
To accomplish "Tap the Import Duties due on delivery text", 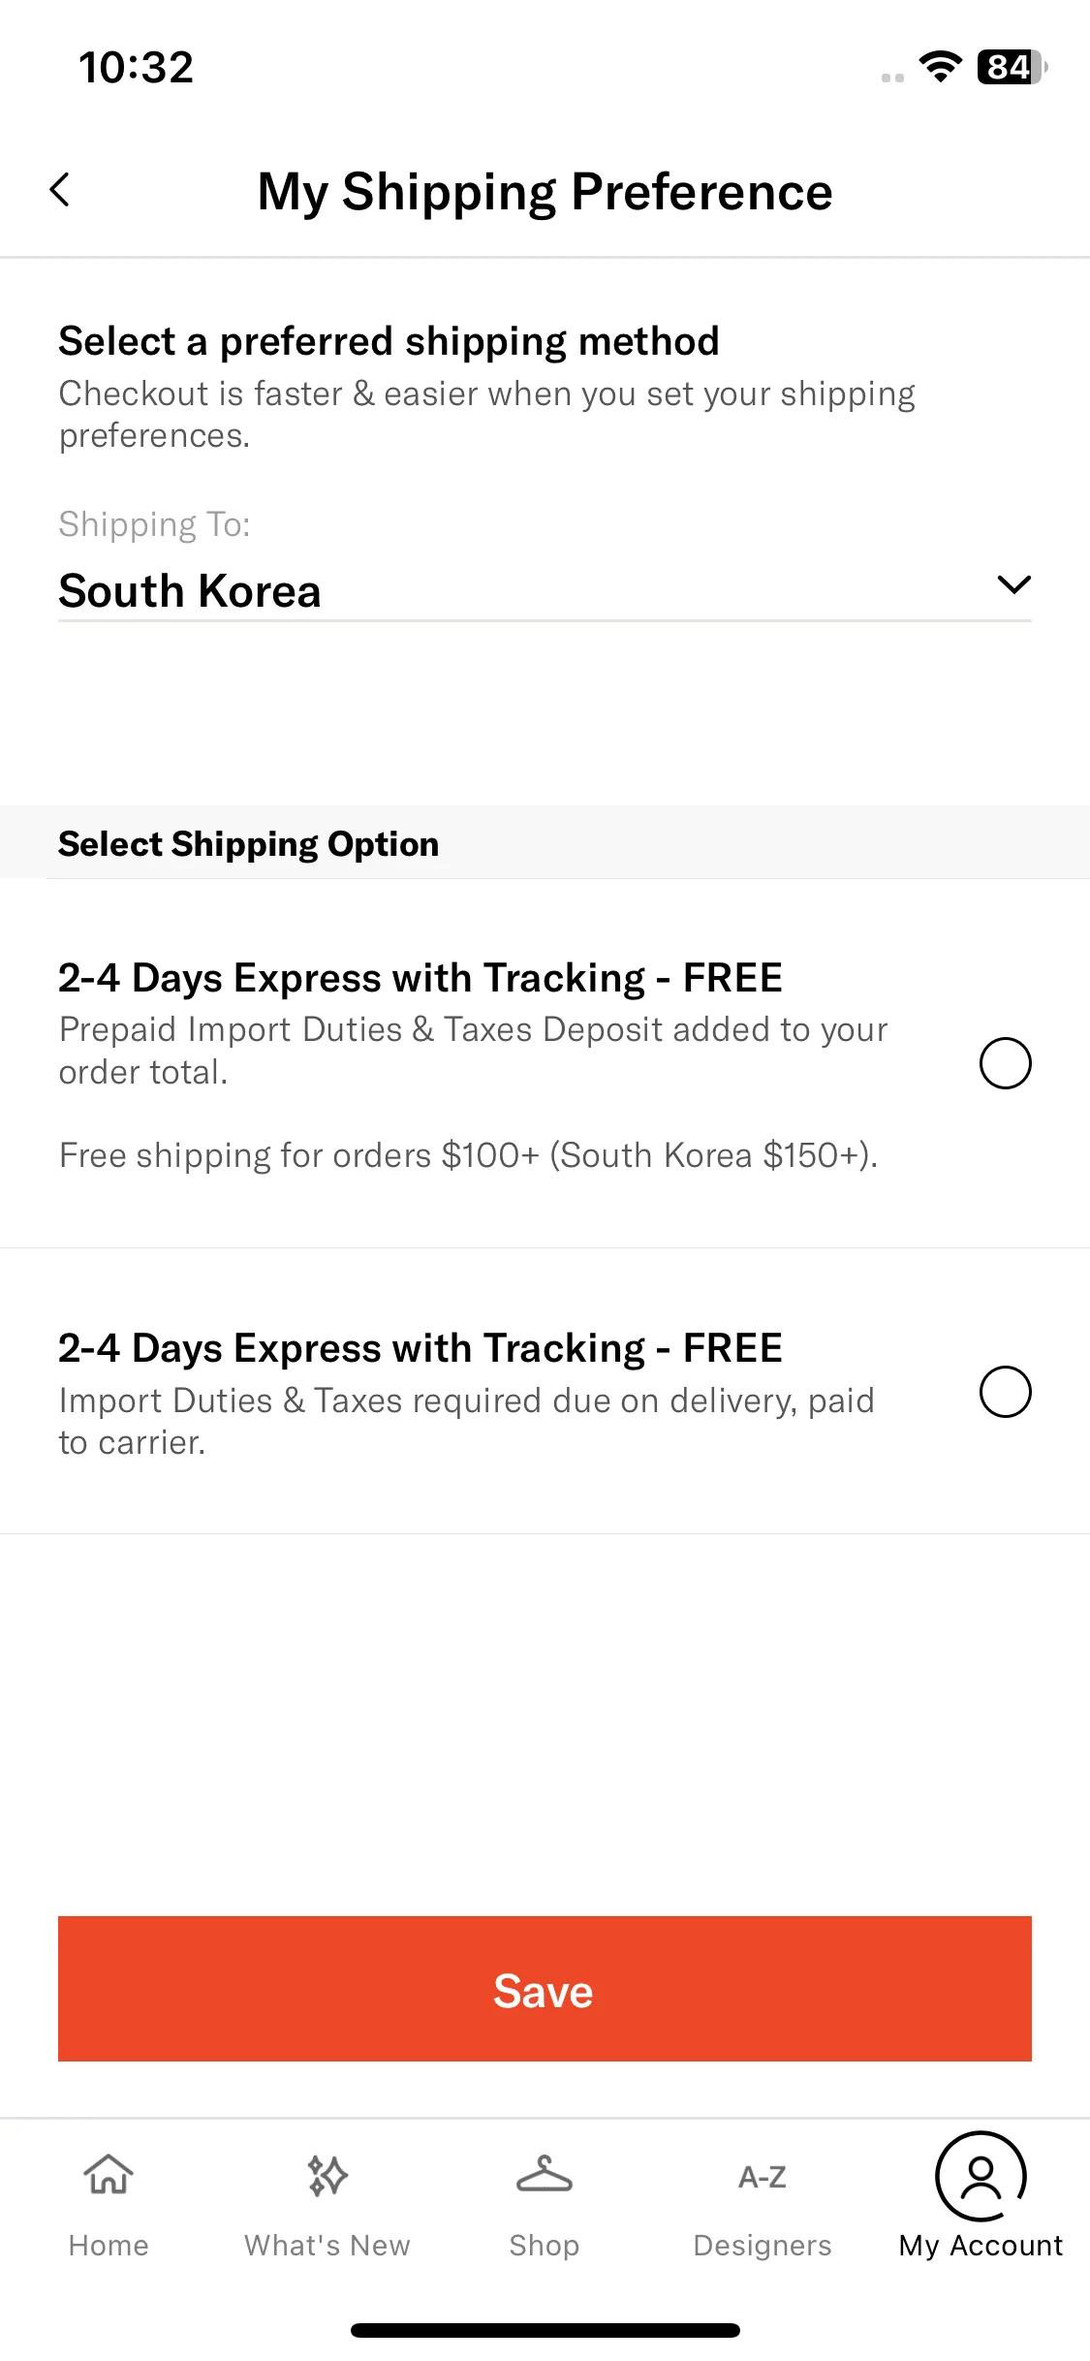I will coord(467,1421).
